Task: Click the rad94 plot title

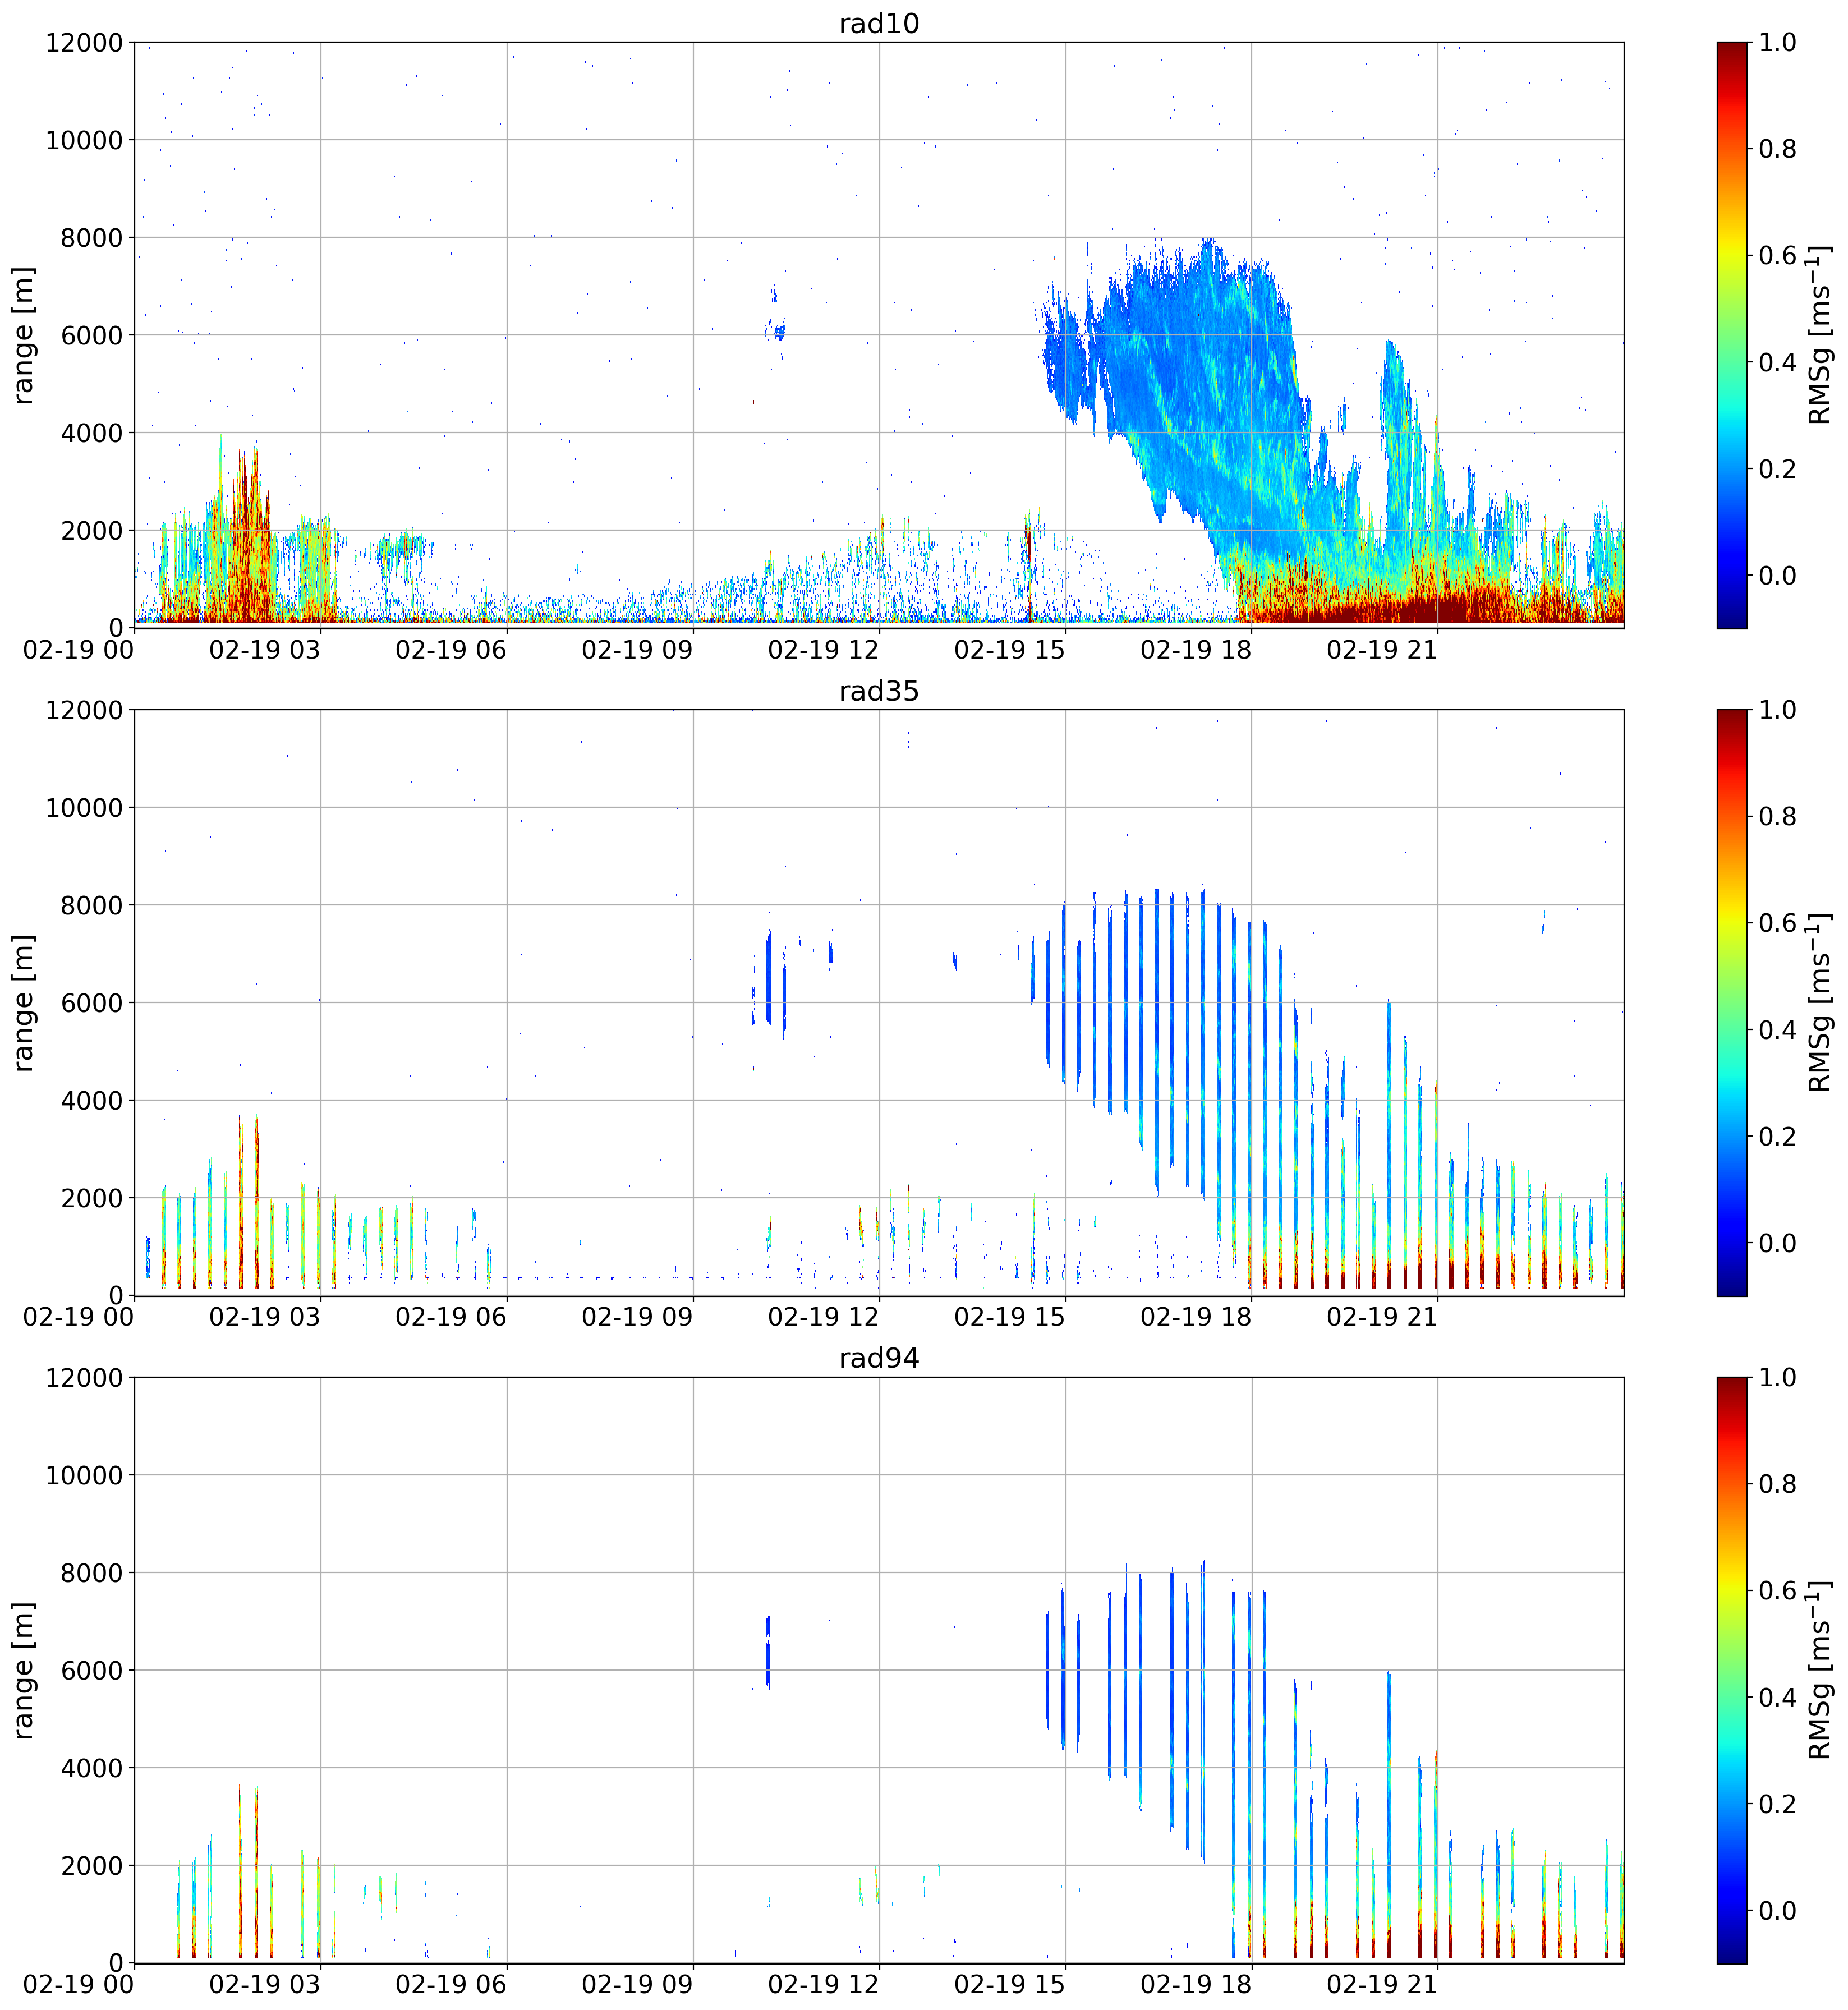Action: pos(878,1358)
